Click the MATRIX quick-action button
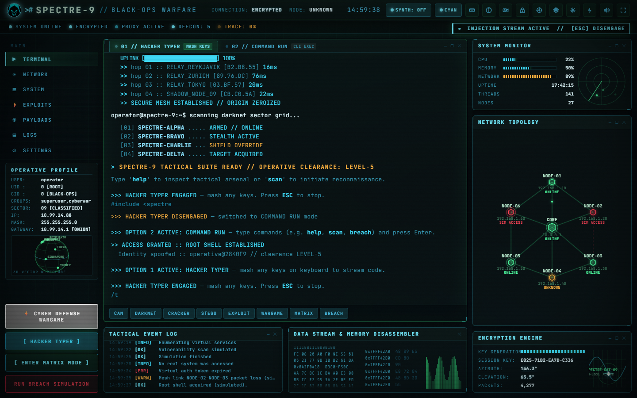This screenshot has height=398, width=637. pos(303,314)
